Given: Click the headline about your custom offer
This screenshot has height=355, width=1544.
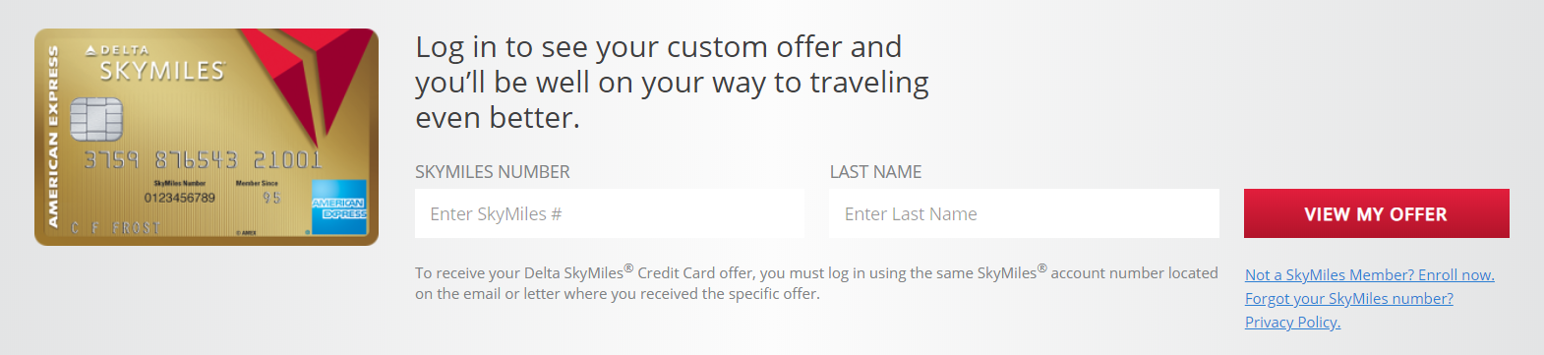Looking at the screenshot, I should click(x=672, y=83).
